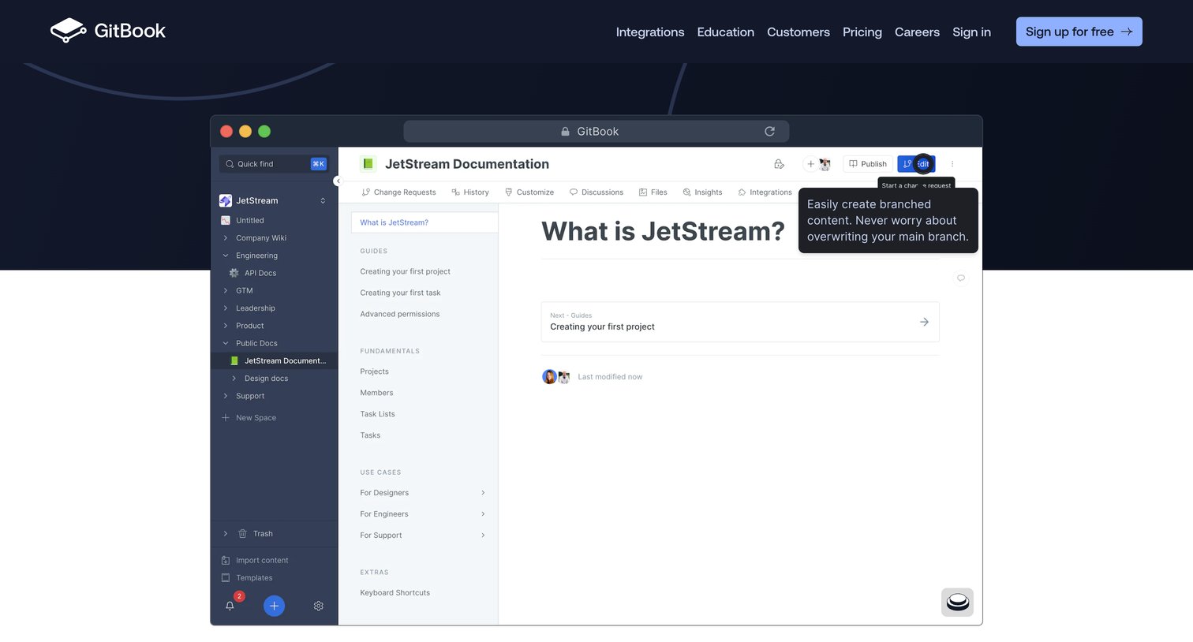Click the Publish button
This screenshot has width=1193, height=642.
point(868,164)
